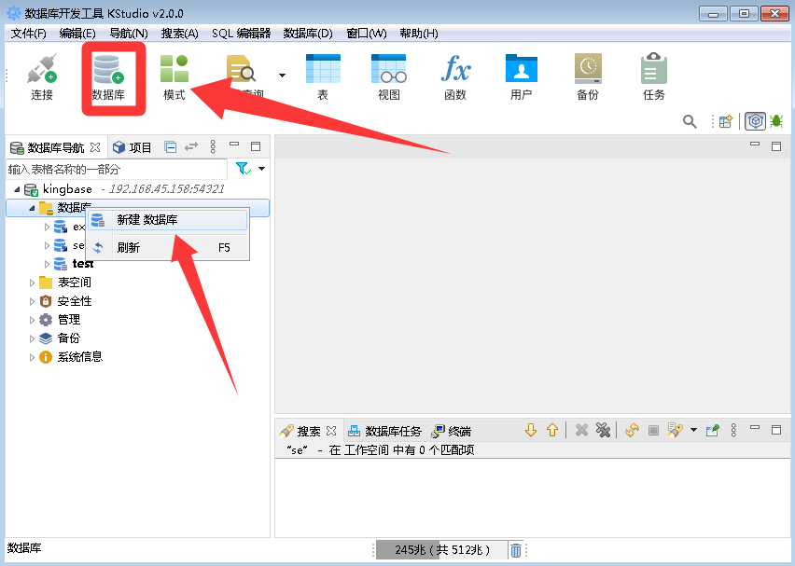The image size is (795, 566).
Task: Switch to the debug bug perspective icon
Action: 776,121
